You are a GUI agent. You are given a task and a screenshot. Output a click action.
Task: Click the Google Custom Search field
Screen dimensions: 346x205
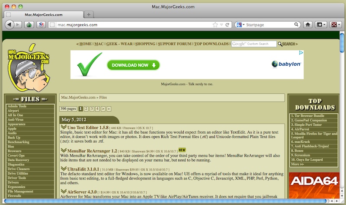click(253, 44)
